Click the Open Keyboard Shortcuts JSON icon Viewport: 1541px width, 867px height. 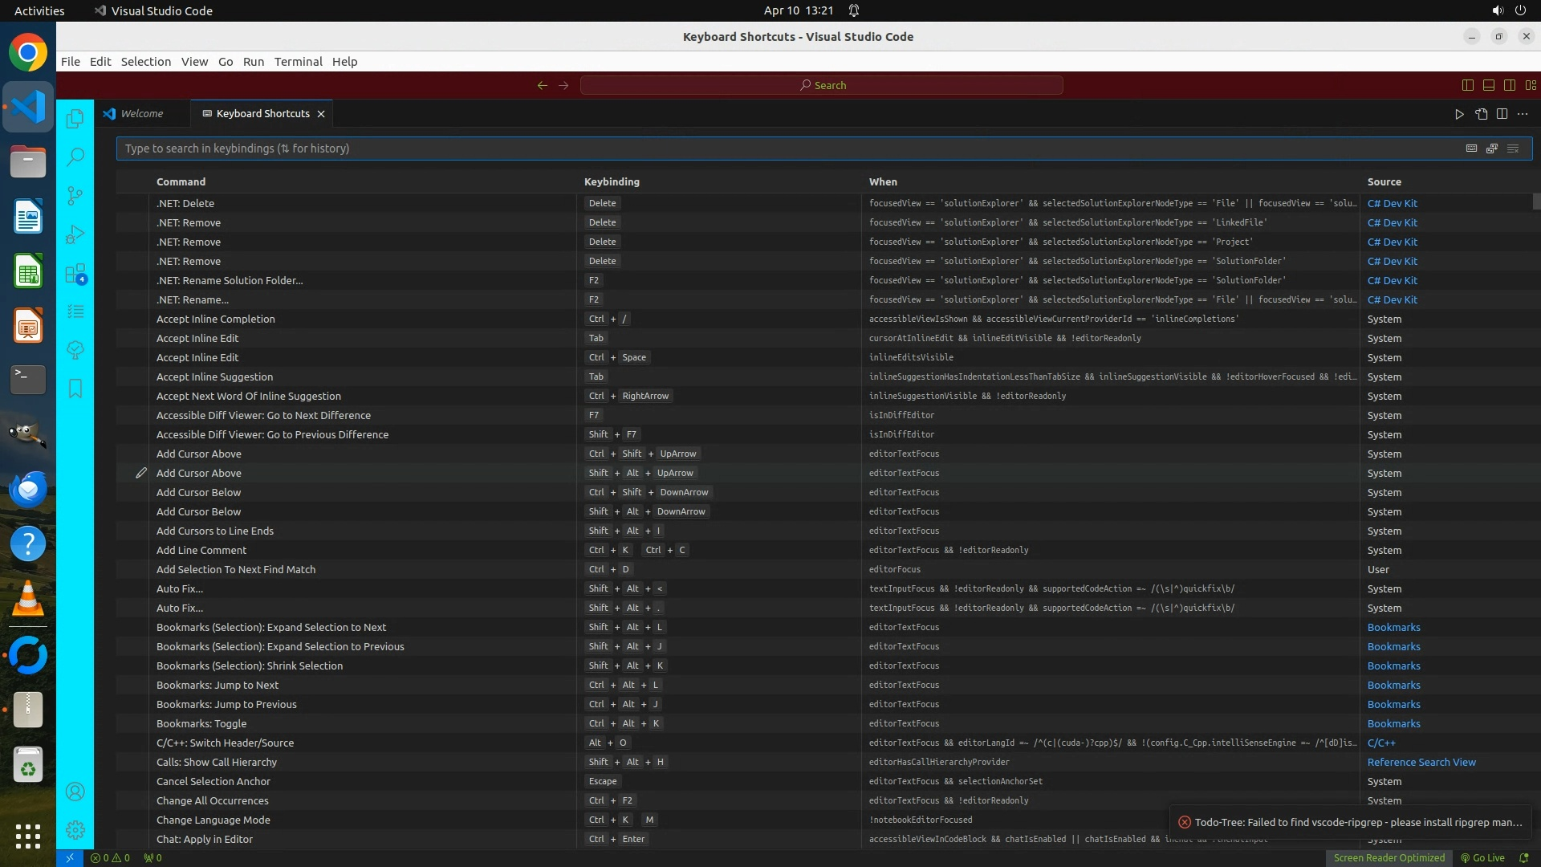[x=1481, y=114]
